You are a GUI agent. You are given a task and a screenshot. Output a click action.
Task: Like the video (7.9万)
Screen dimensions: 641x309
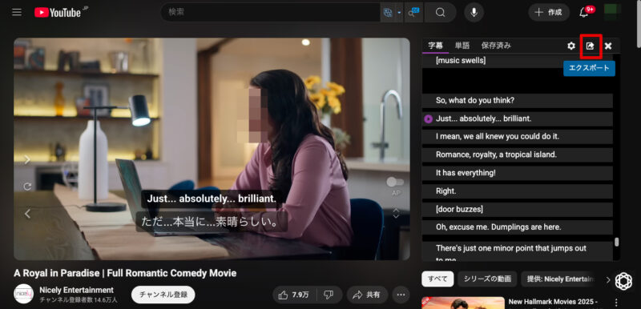point(295,295)
